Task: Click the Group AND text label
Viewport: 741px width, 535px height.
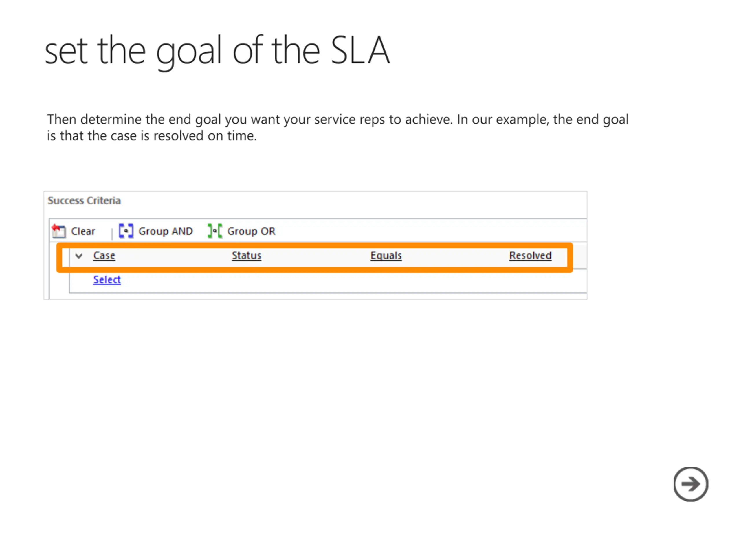Action: [166, 231]
